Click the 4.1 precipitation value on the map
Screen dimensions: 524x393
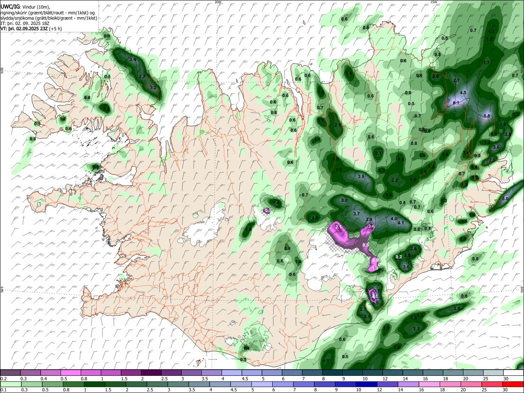tap(401, 224)
